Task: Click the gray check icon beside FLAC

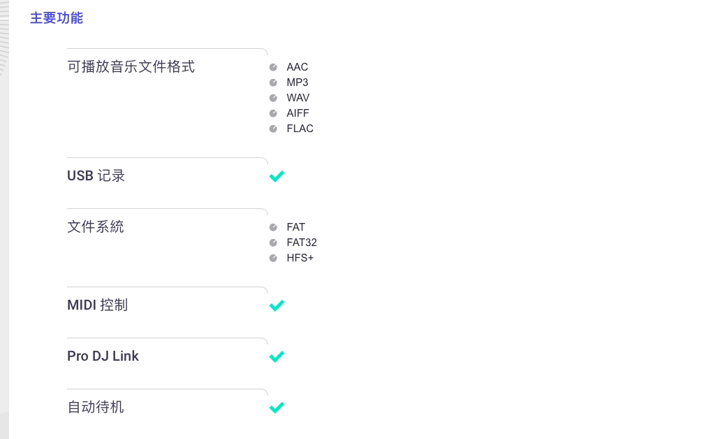Action: pos(273,129)
